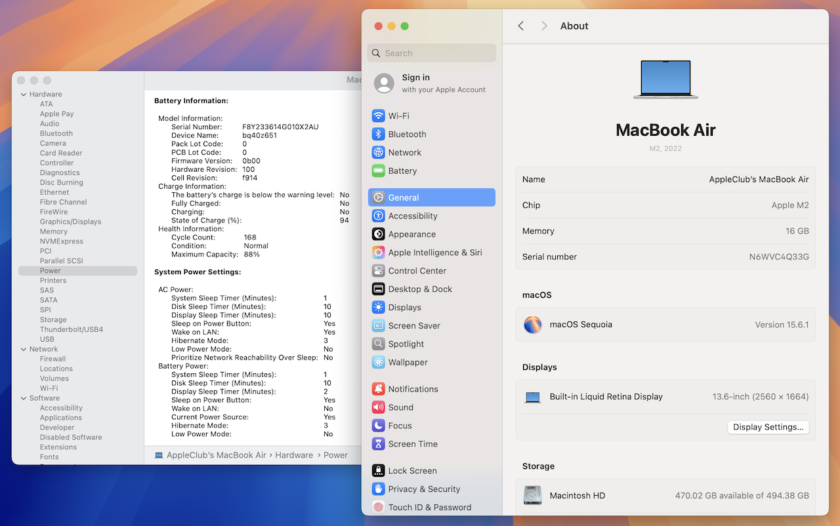The image size is (840, 526).
Task: Click the Touch ID & Password fingerprint icon
Action: click(x=378, y=508)
